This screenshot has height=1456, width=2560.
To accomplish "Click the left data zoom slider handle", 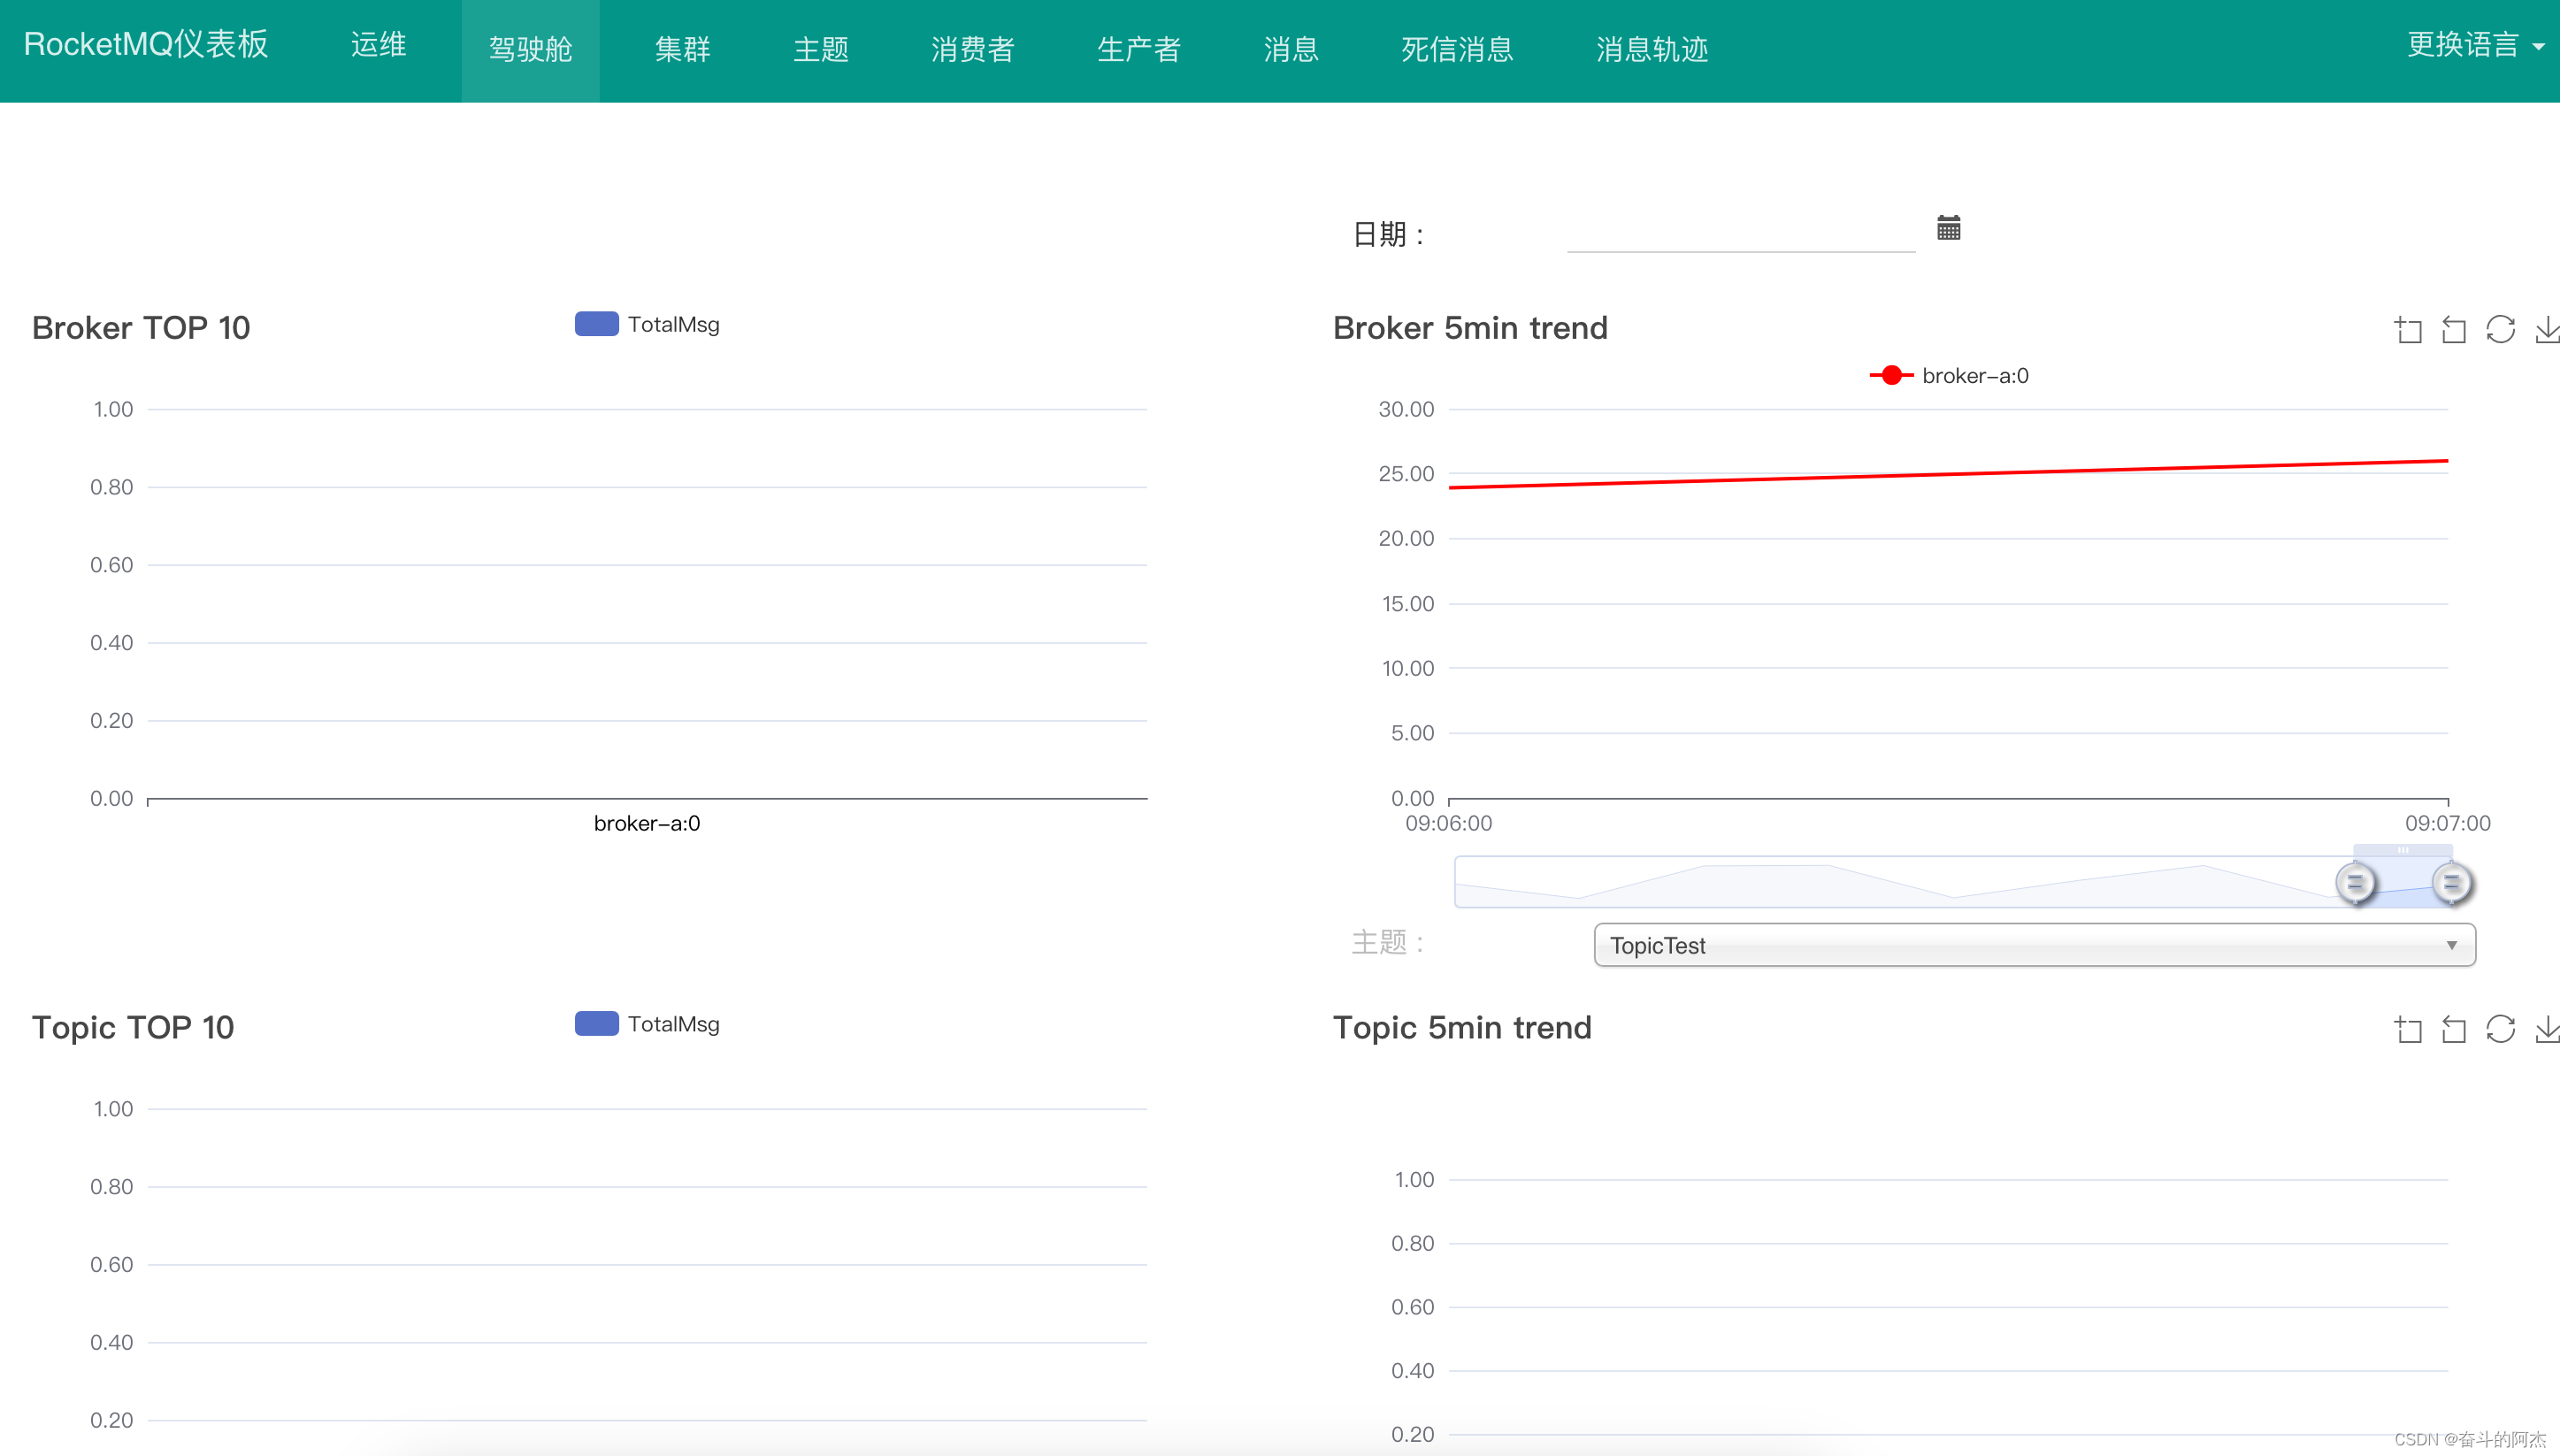I will (x=2355, y=883).
